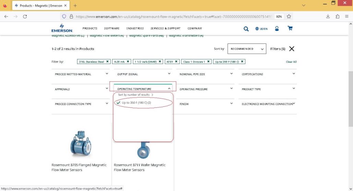The height and width of the screenshot is (191, 353).
Task: Show site security shield information
Action: 64,16
